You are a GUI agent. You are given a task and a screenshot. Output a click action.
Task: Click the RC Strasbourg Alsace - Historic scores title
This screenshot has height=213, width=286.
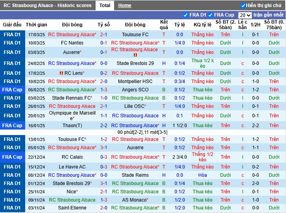click(x=48, y=6)
